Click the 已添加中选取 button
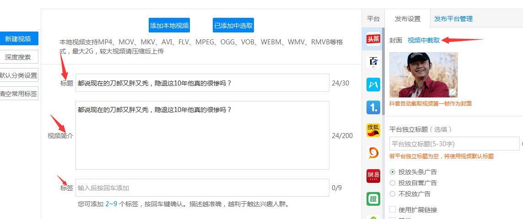The width and height of the screenshot is (523, 219). (x=233, y=26)
